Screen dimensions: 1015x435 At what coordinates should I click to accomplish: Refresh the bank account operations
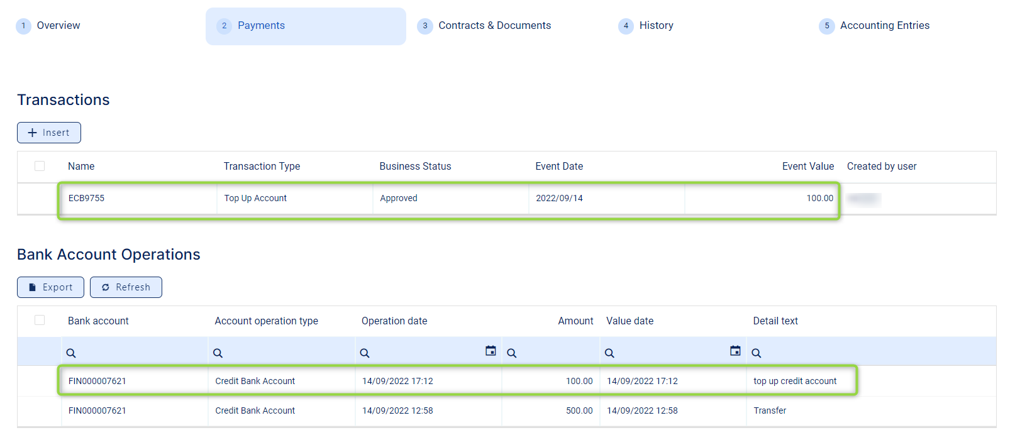click(126, 287)
